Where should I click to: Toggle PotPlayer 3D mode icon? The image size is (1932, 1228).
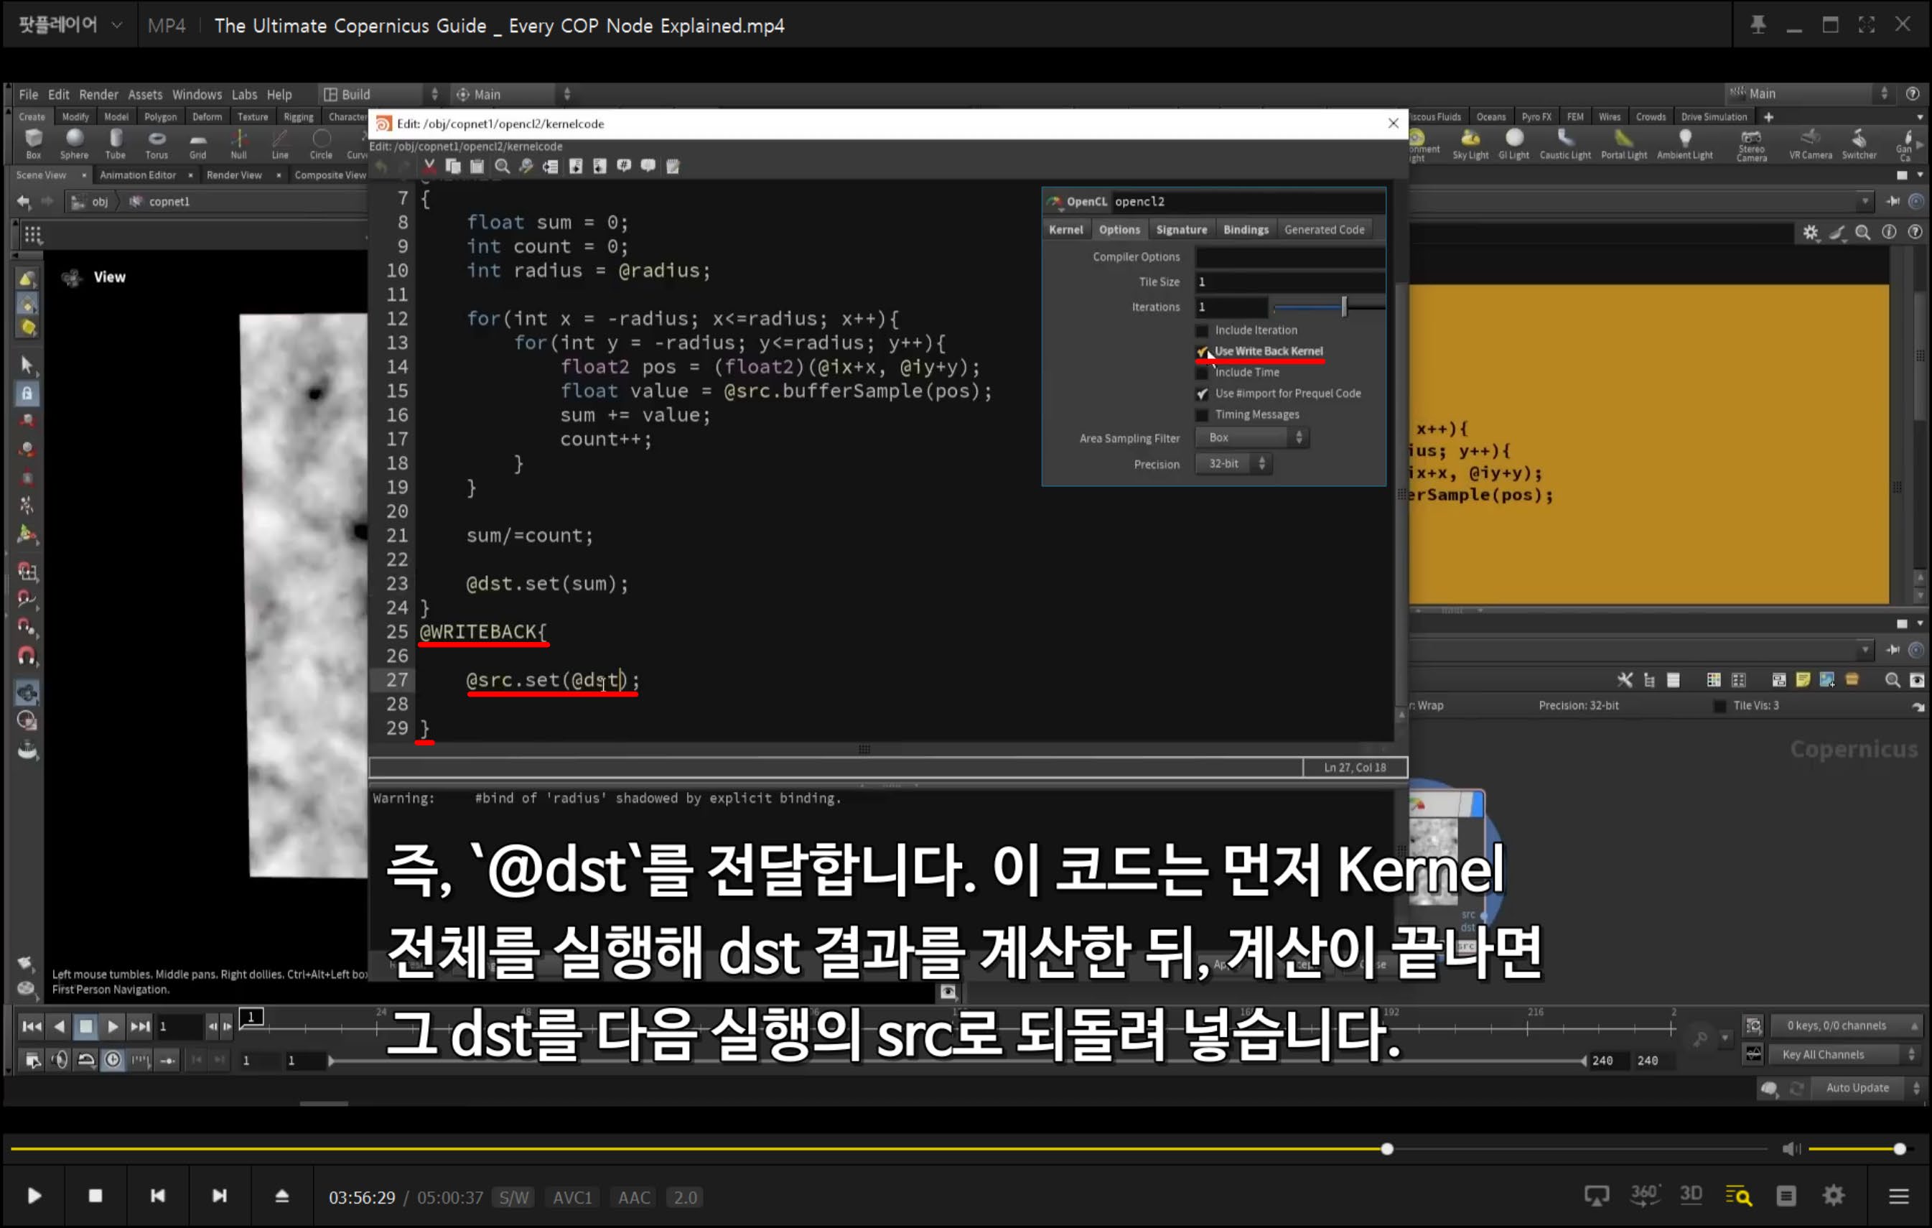pos(1691,1195)
